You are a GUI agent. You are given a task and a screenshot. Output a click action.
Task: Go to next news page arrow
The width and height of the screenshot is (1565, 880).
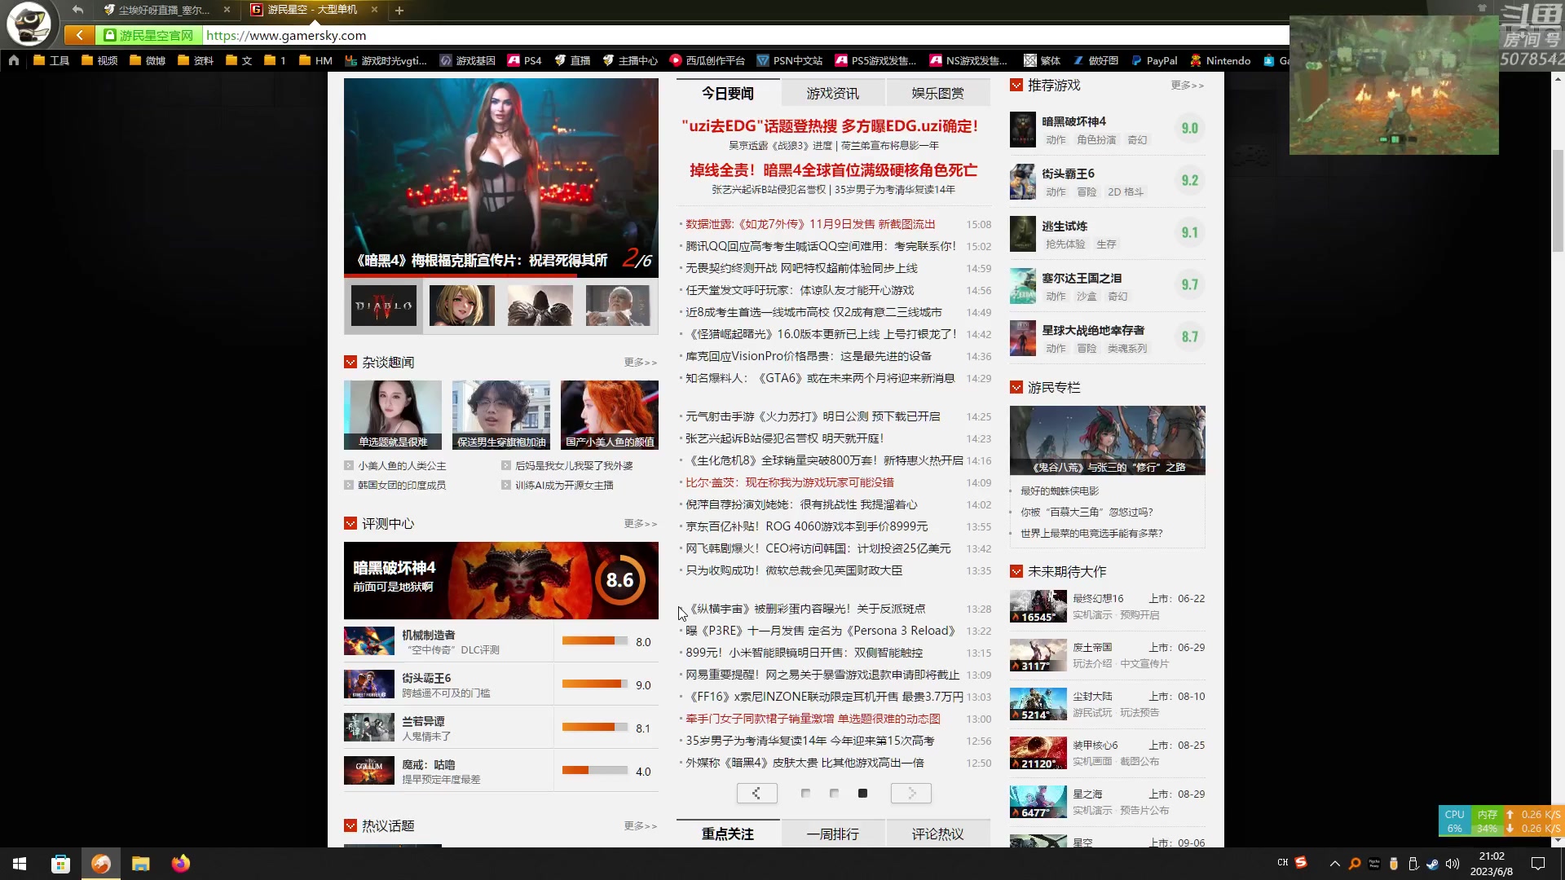[911, 793]
